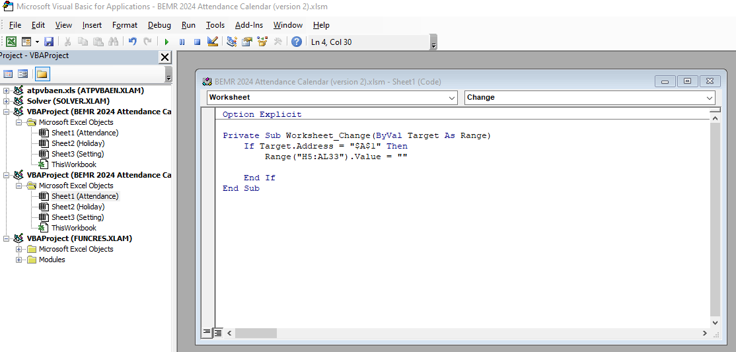Save the workbook with the floppy disk icon

[x=48, y=42]
